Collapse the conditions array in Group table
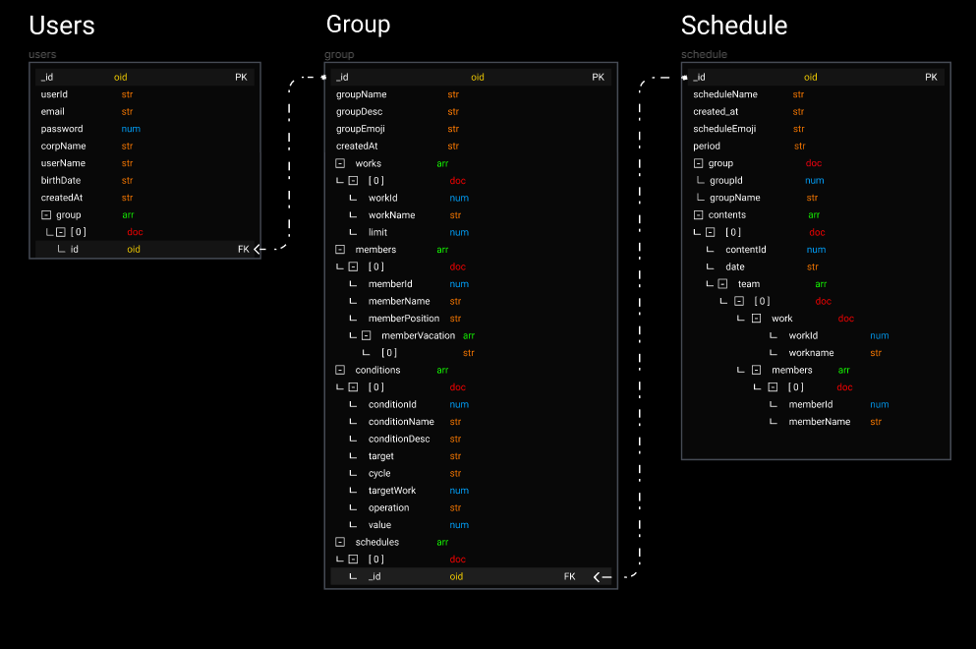The height and width of the screenshot is (649, 976). [x=340, y=370]
